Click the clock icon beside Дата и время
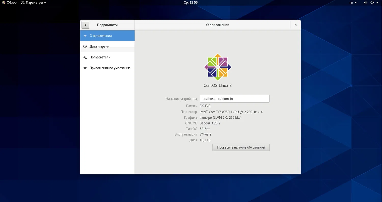 tap(85, 46)
